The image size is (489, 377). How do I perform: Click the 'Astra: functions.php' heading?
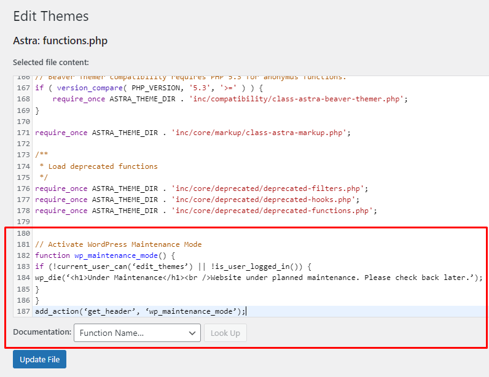[60, 41]
